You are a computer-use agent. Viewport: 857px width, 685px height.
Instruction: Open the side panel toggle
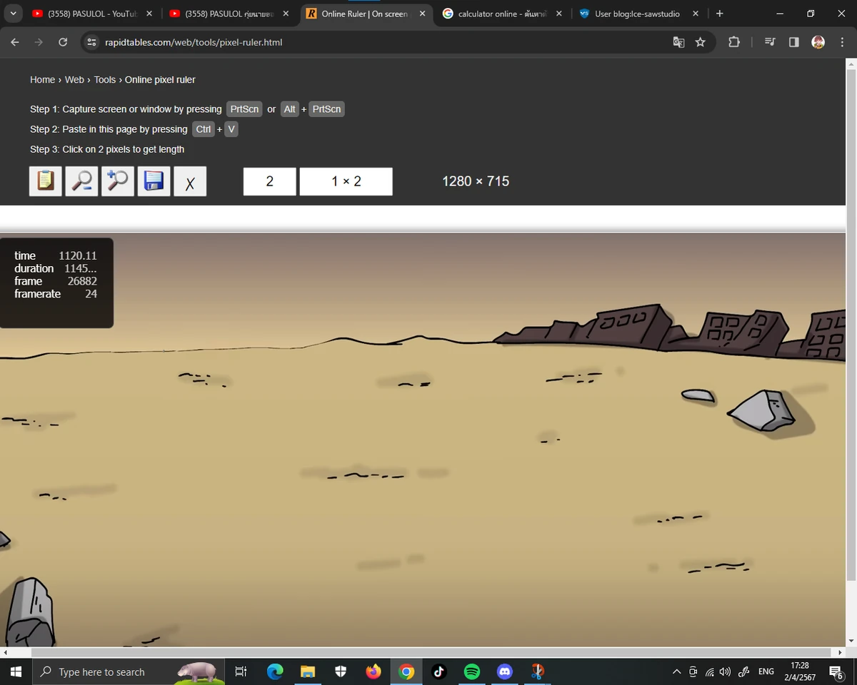pyautogui.click(x=793, y=42)
